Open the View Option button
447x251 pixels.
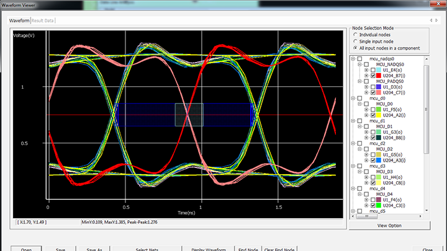pos(389,226)
